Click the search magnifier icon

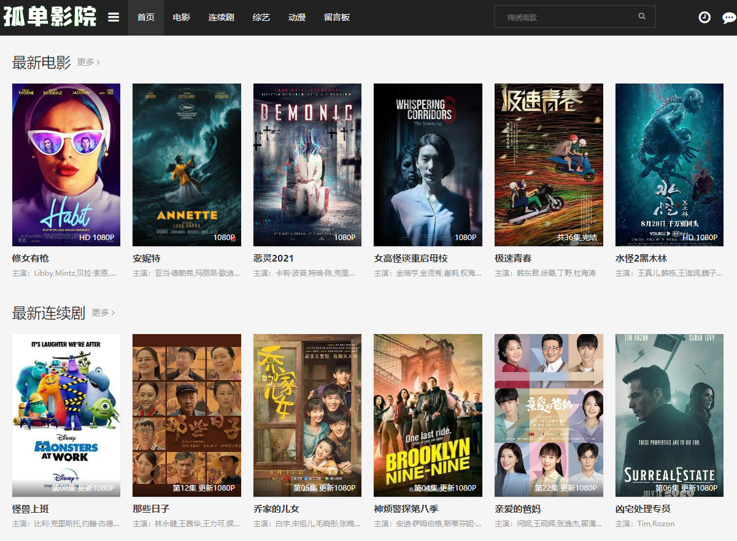point(642,17)
